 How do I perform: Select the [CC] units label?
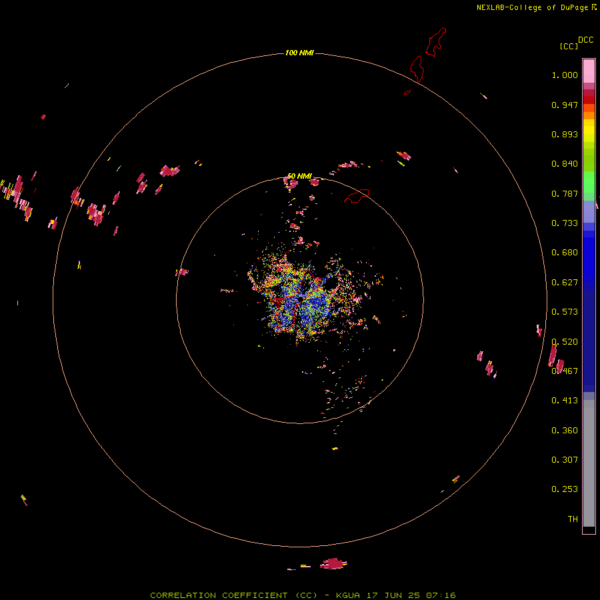[569, 46]
